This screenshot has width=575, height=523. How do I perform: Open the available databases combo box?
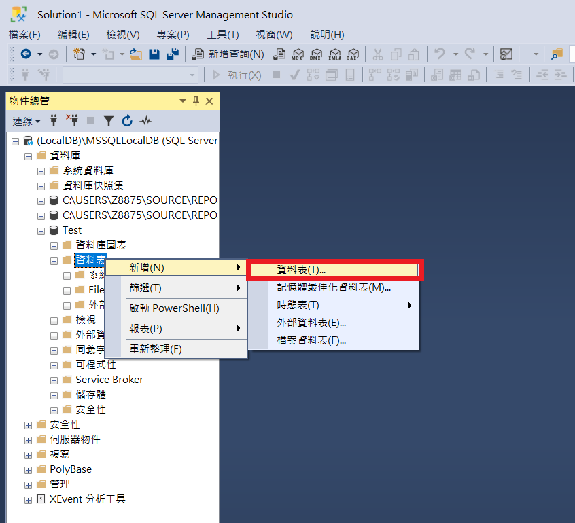130,75
